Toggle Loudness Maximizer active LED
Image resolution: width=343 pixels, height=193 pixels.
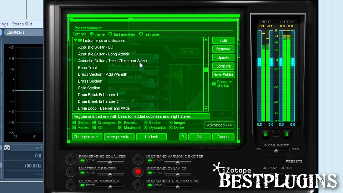(x=82, y=185)
